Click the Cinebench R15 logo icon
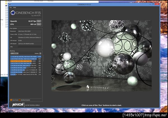This screenshot has width=168, height=118. (x=13, y=13)
